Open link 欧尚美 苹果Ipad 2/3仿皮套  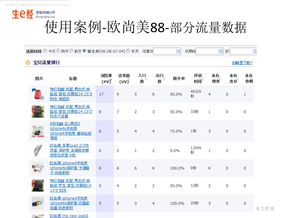[x=69, y=150]
